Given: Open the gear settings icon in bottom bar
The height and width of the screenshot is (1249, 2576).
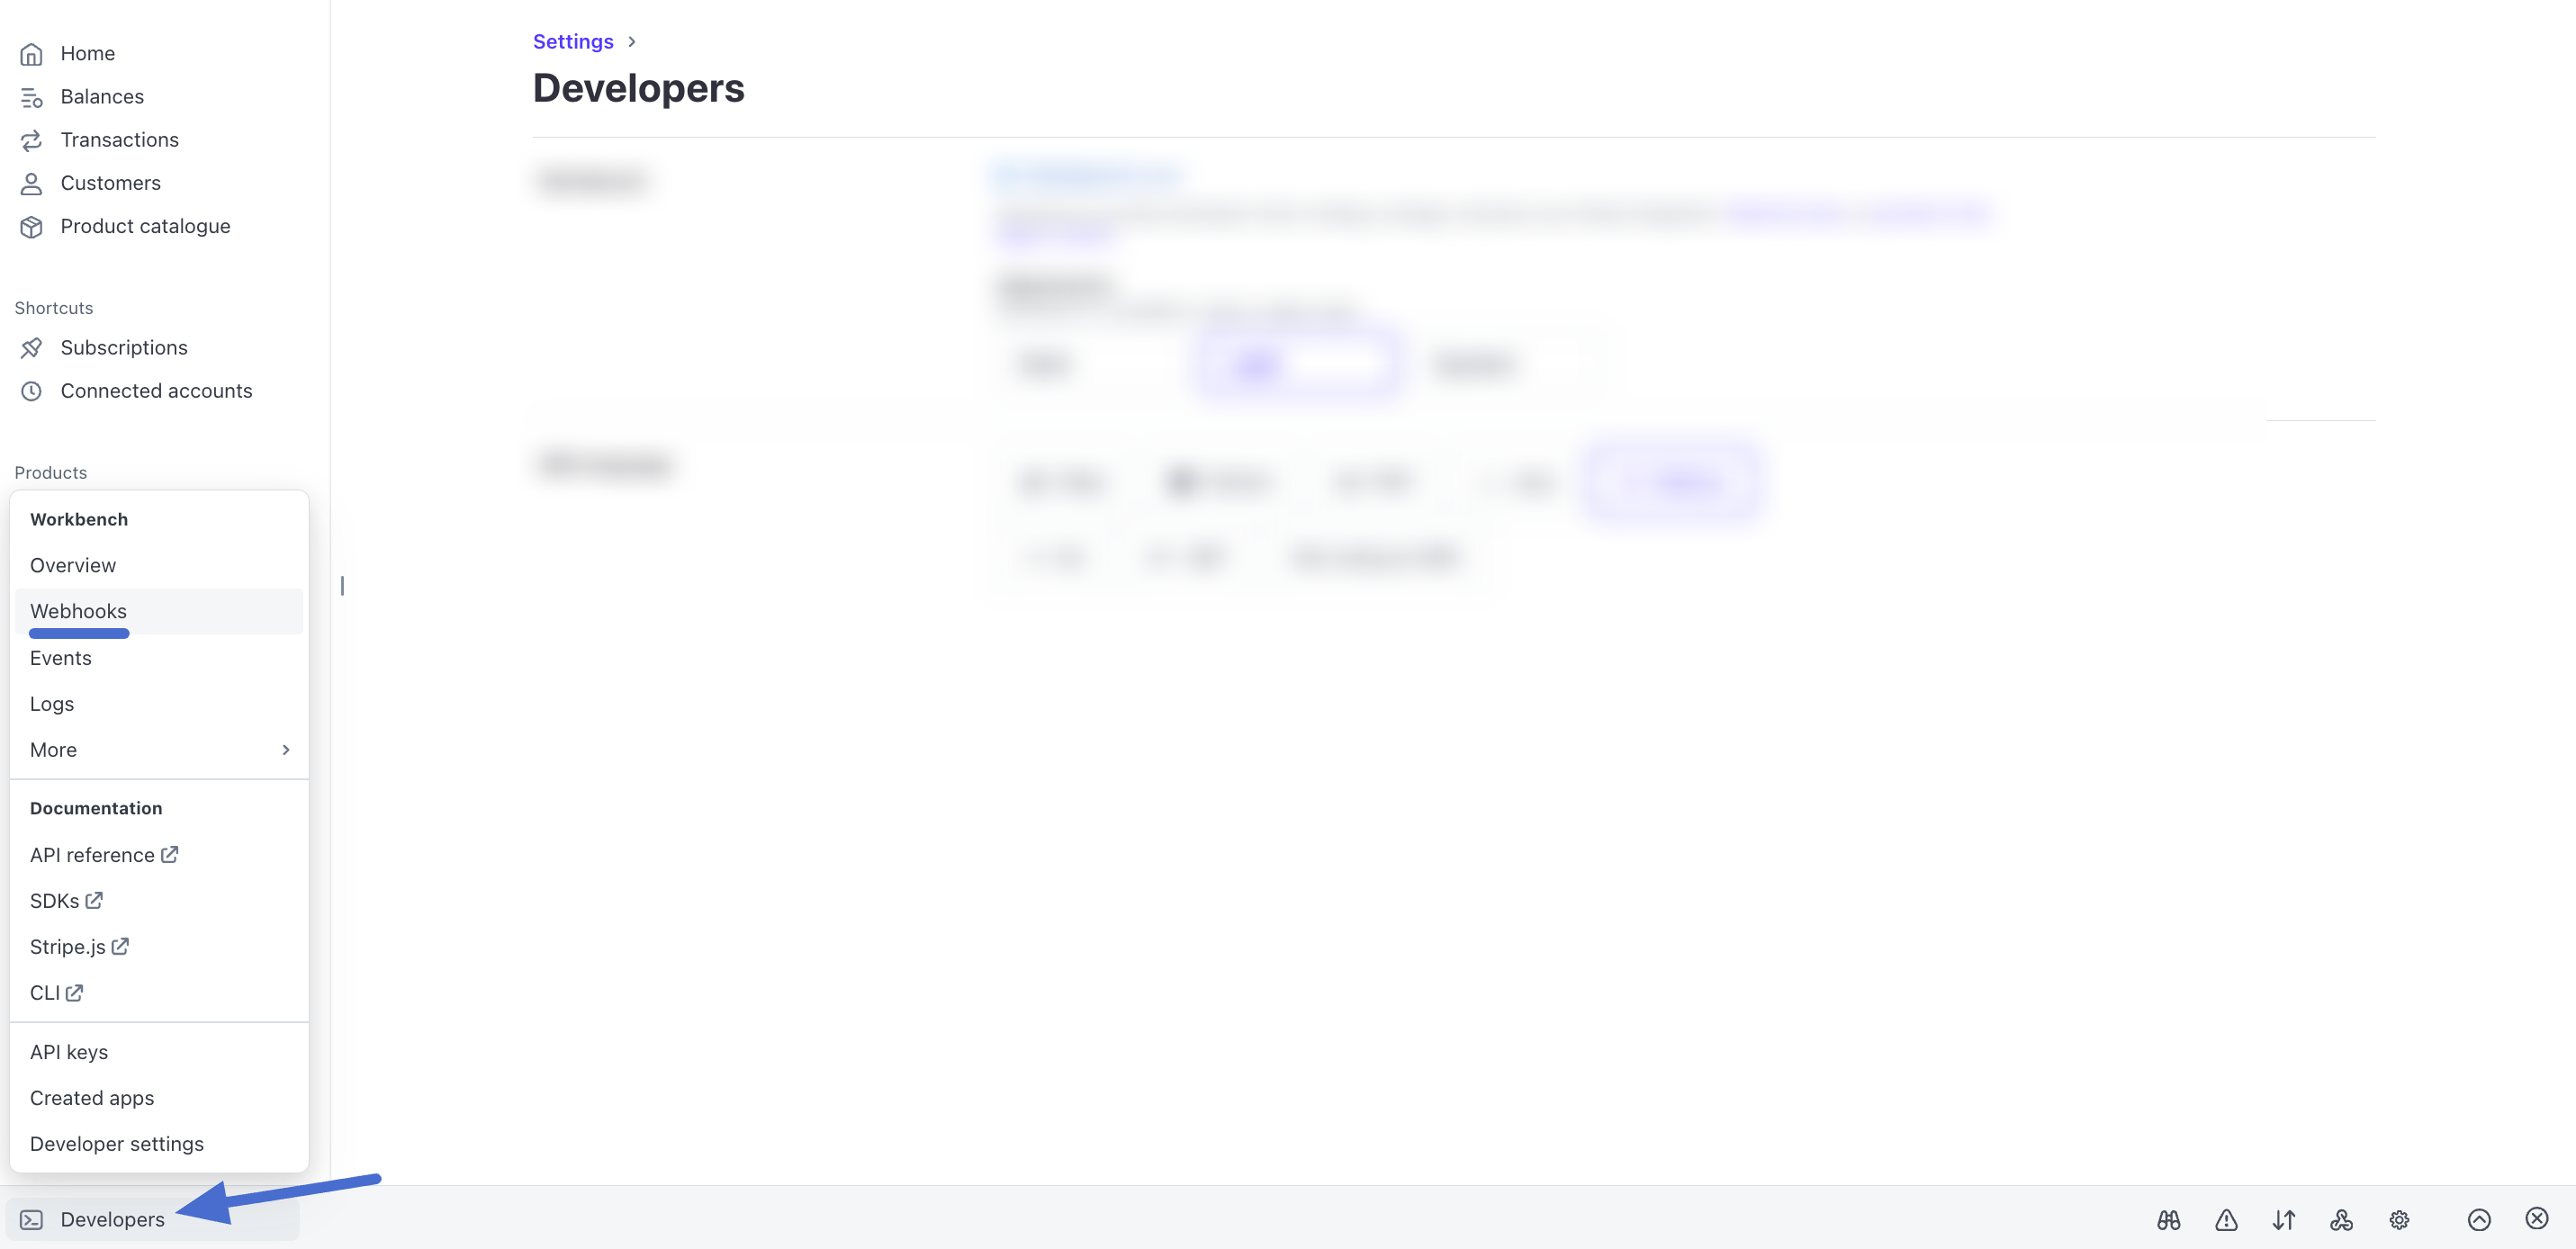Looking at the screenshot, I should pos(2399,1219).
